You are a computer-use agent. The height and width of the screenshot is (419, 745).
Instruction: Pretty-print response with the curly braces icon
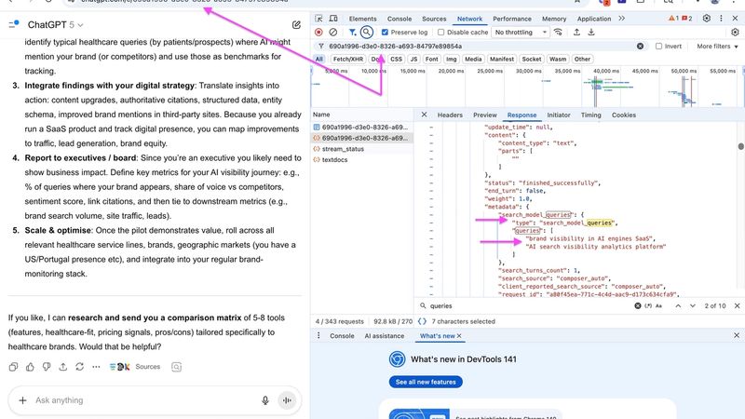click(x=422, y=321)
